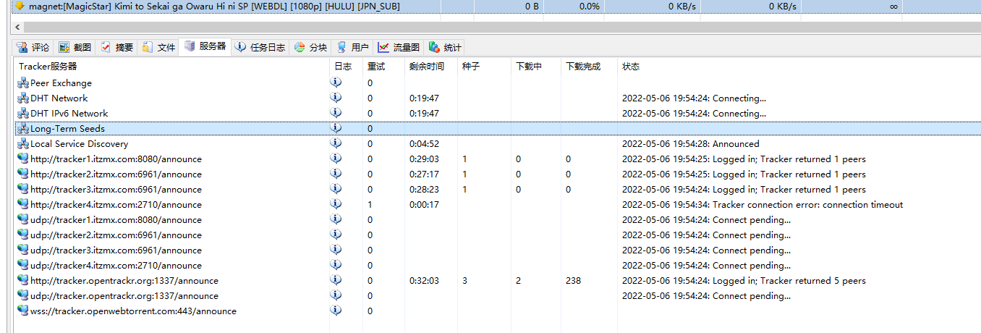Click the info icon on tracker4.itzmx.com http row
981x333 pixels.
336,204
